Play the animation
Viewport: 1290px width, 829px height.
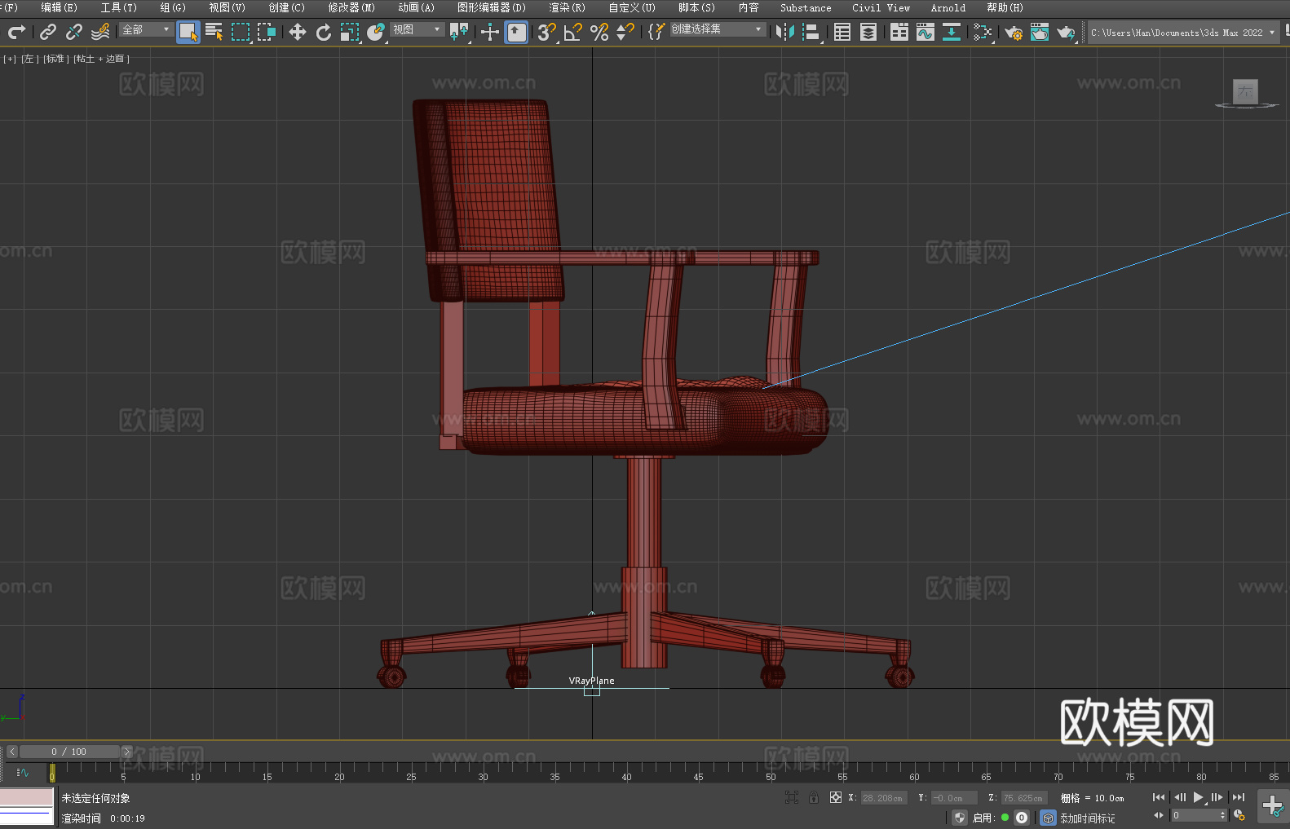1199,797
